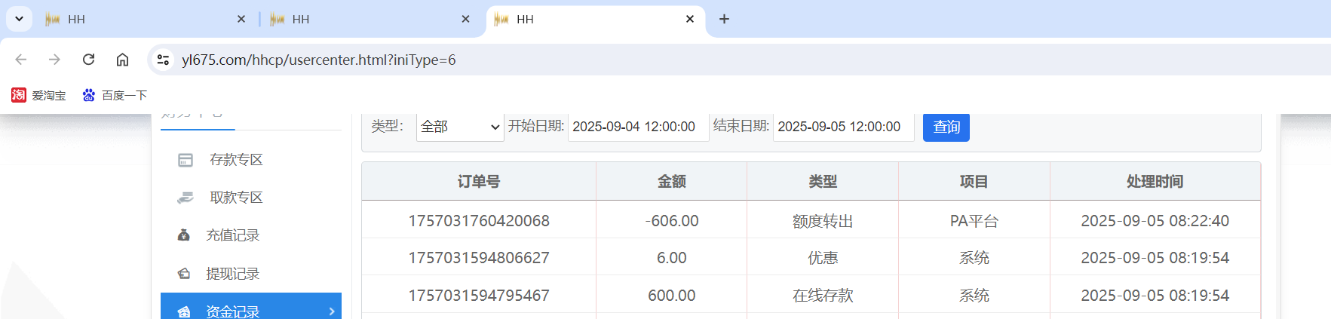View site information icon in address bar
The image size is (1331, 319).
[x=163, y=60]
